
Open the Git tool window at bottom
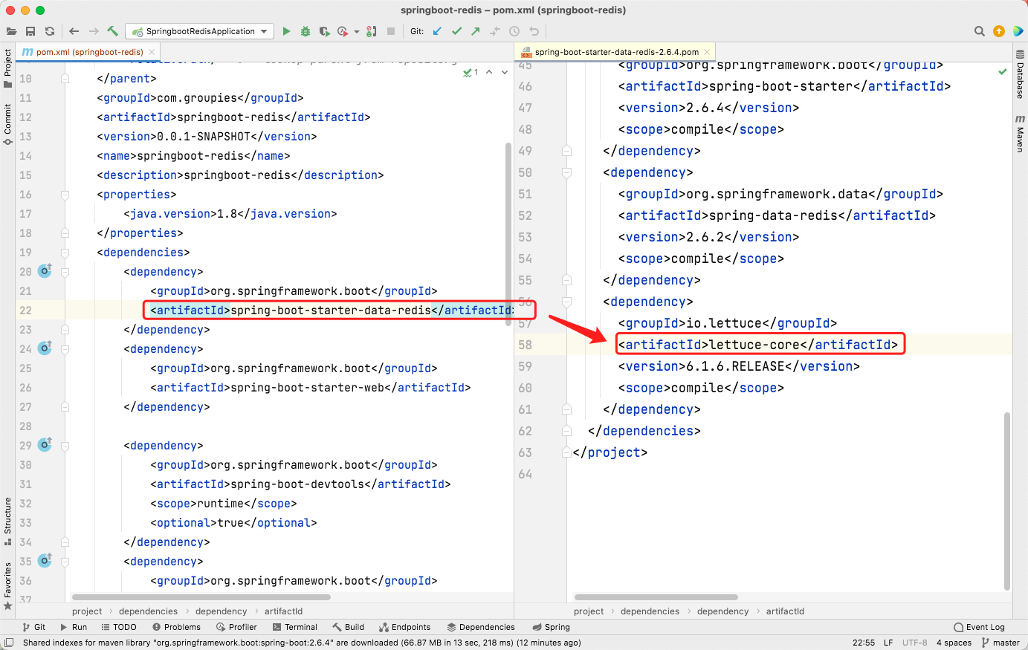pos(33,627)
